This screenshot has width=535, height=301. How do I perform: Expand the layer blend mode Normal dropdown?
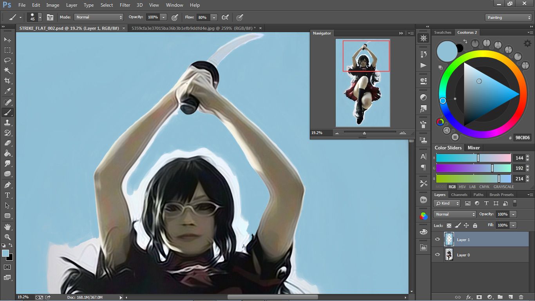pos(454,214)
